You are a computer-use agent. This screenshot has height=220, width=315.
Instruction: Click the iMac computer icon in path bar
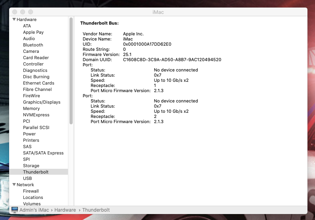[x=15, y=210]
